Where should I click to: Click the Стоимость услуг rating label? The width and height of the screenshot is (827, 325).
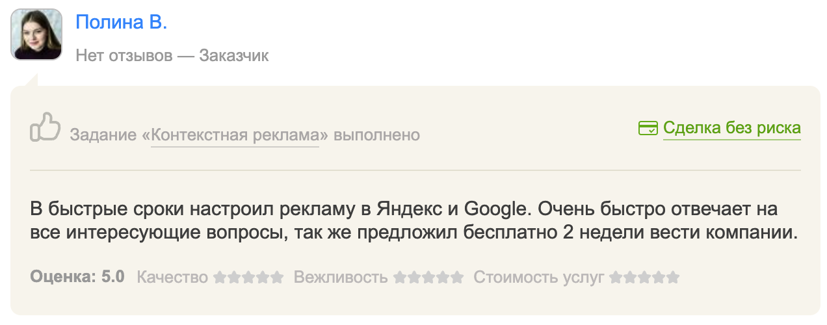[539, 278]
